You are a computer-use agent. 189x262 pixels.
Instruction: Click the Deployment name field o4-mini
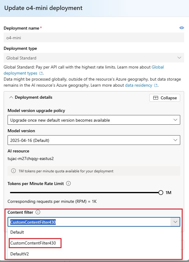94,38
